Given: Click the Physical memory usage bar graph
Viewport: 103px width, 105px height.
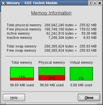Looking at the screenshot, I should [x=52, y=74].
